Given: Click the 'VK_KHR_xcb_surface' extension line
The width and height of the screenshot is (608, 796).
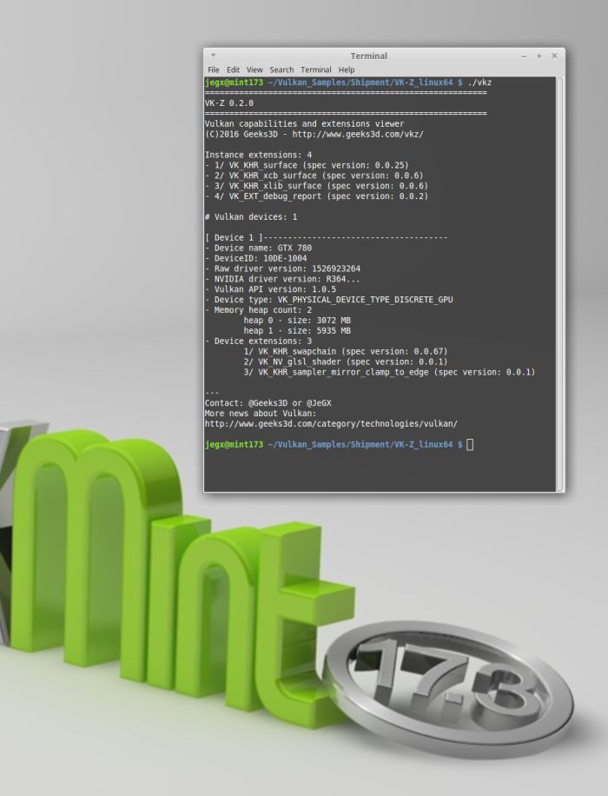Looking at the screenshot, I should pos(314,176).
